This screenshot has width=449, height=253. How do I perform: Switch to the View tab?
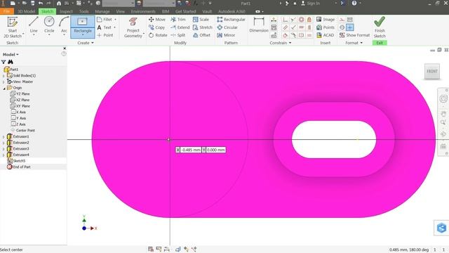click(120, 11)
